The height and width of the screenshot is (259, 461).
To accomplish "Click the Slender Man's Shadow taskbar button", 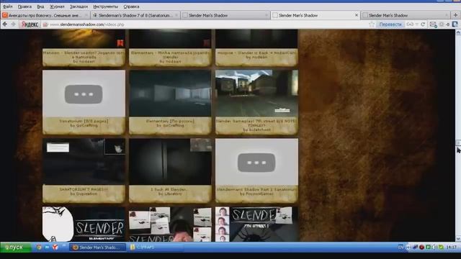I will [x=97, y=247].
